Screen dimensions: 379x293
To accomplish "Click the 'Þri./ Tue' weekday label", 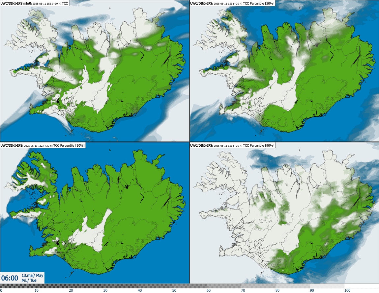I will (29, 281).
